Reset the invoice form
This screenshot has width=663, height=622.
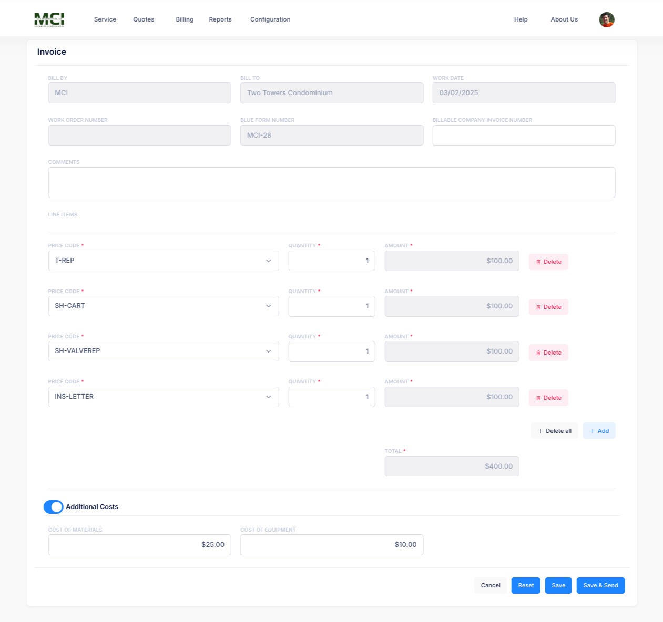pyautogui.click(x=525, y=585)
